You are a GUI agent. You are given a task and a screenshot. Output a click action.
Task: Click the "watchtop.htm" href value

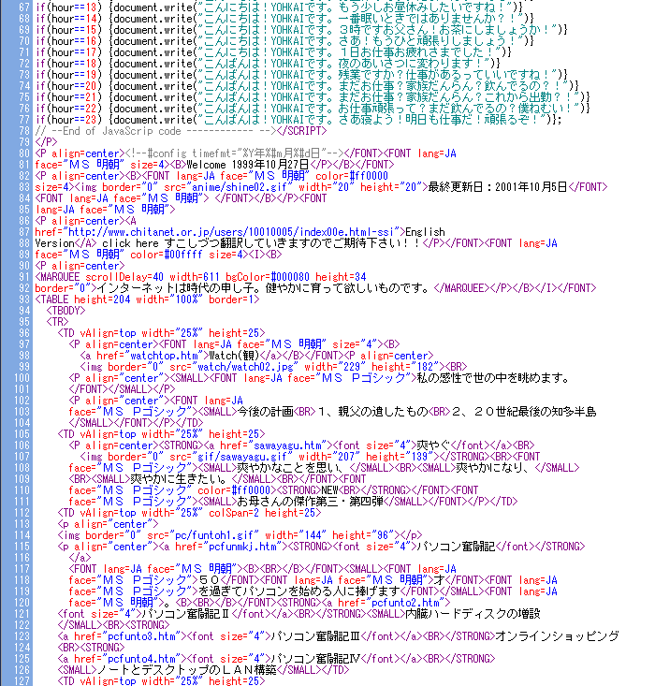click(x=164, y=356)
